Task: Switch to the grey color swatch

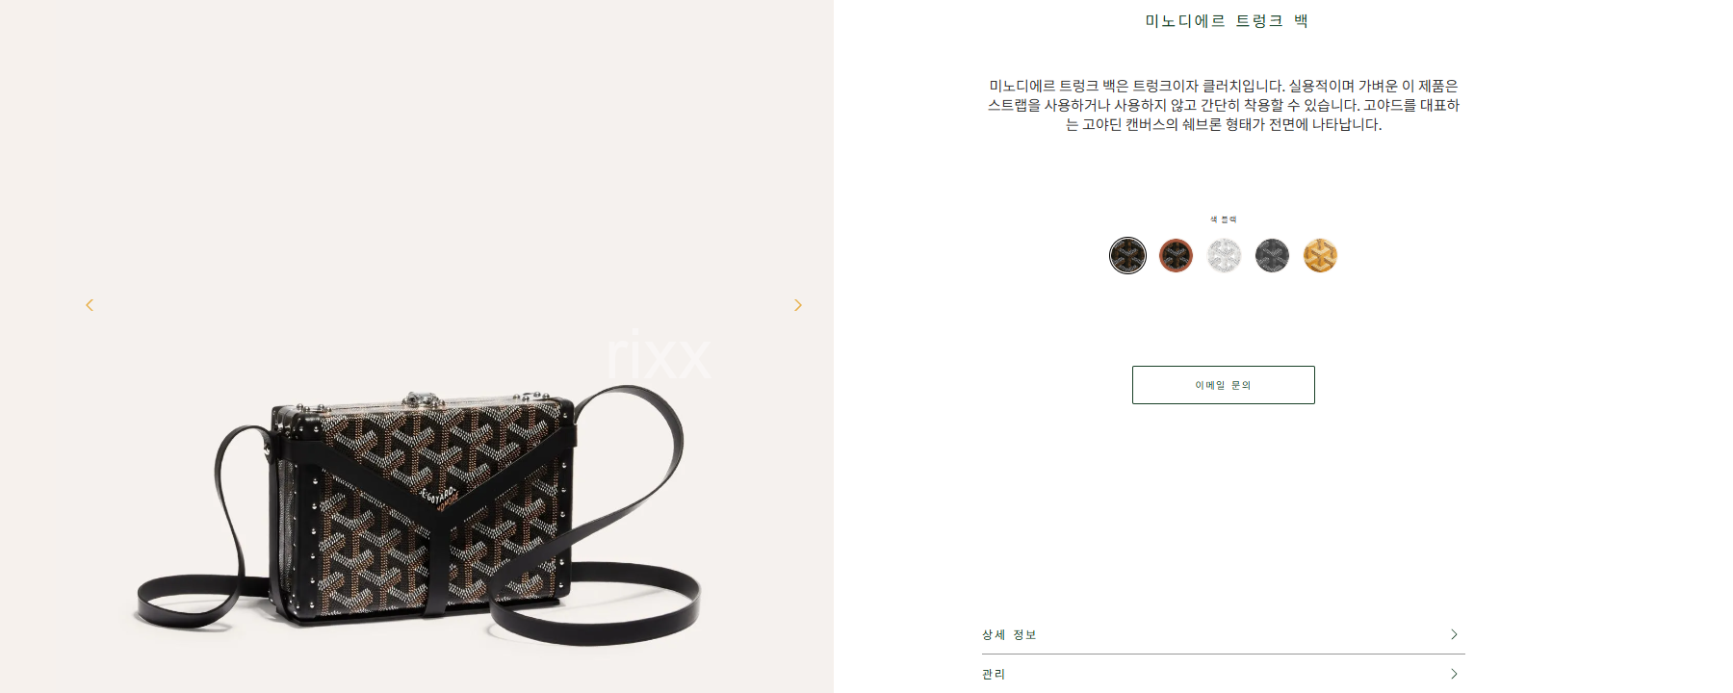Action: pos(1272,256)
